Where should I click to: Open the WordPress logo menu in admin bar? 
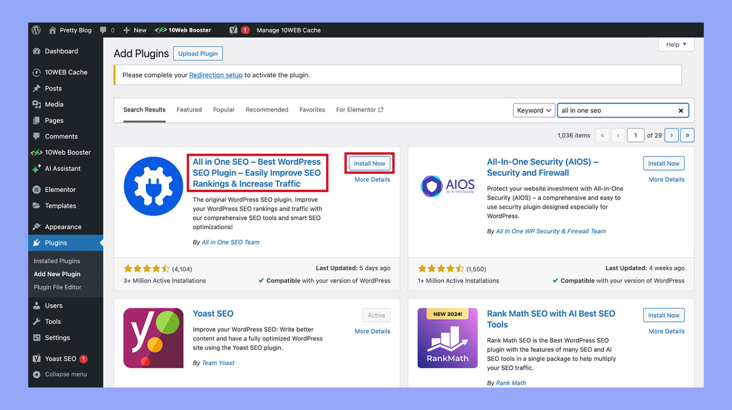[x=36, y=30]
